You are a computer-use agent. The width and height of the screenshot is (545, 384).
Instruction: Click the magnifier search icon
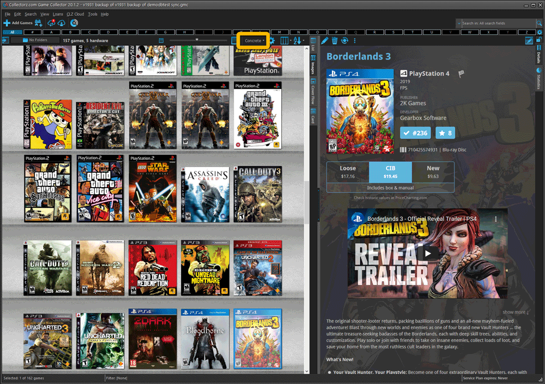pyautogui.click(x=539, y=23)
